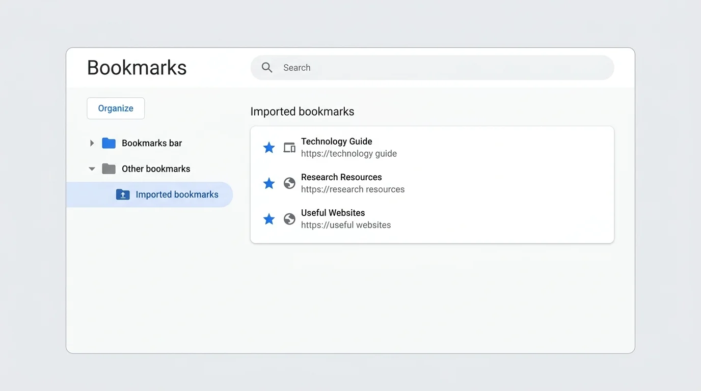Image resolution: width=701 pixels, height=391 pixels.
Task: Open the Technology Guide bookmark title
Action: pyautogui.click(x=337, y=142)
